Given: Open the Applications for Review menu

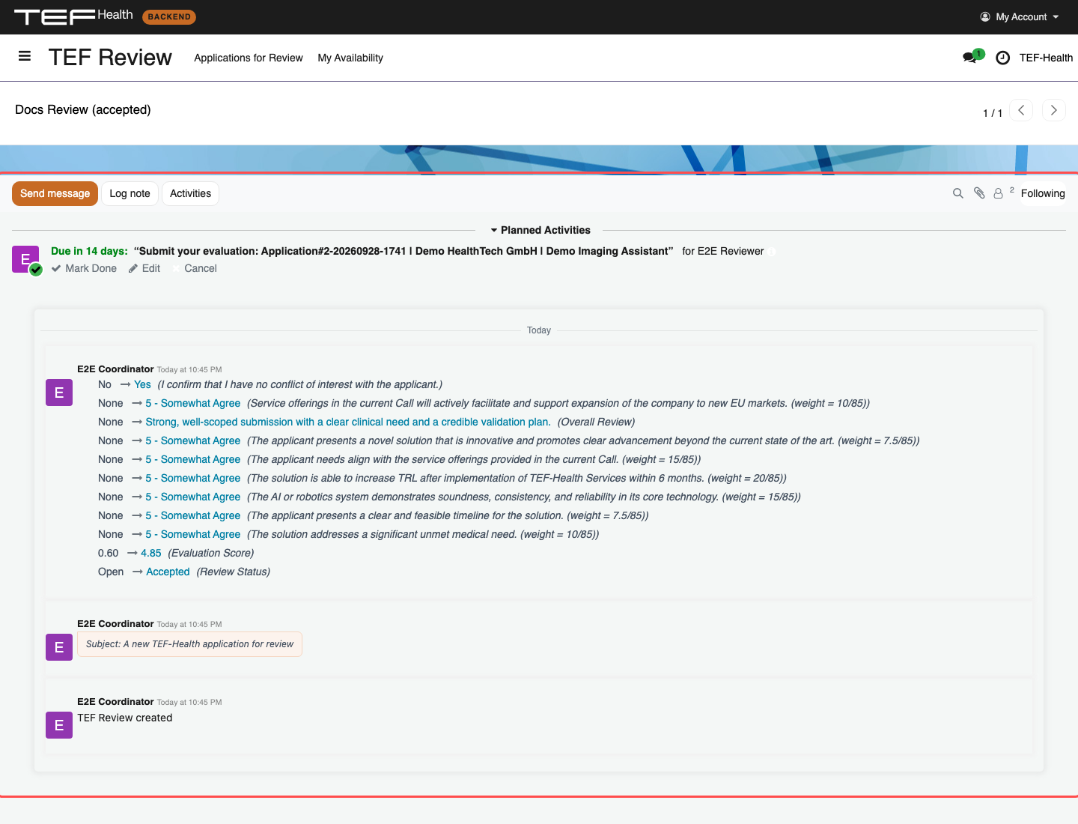Looking at the screenshot, I should click(x=249, y=58).
